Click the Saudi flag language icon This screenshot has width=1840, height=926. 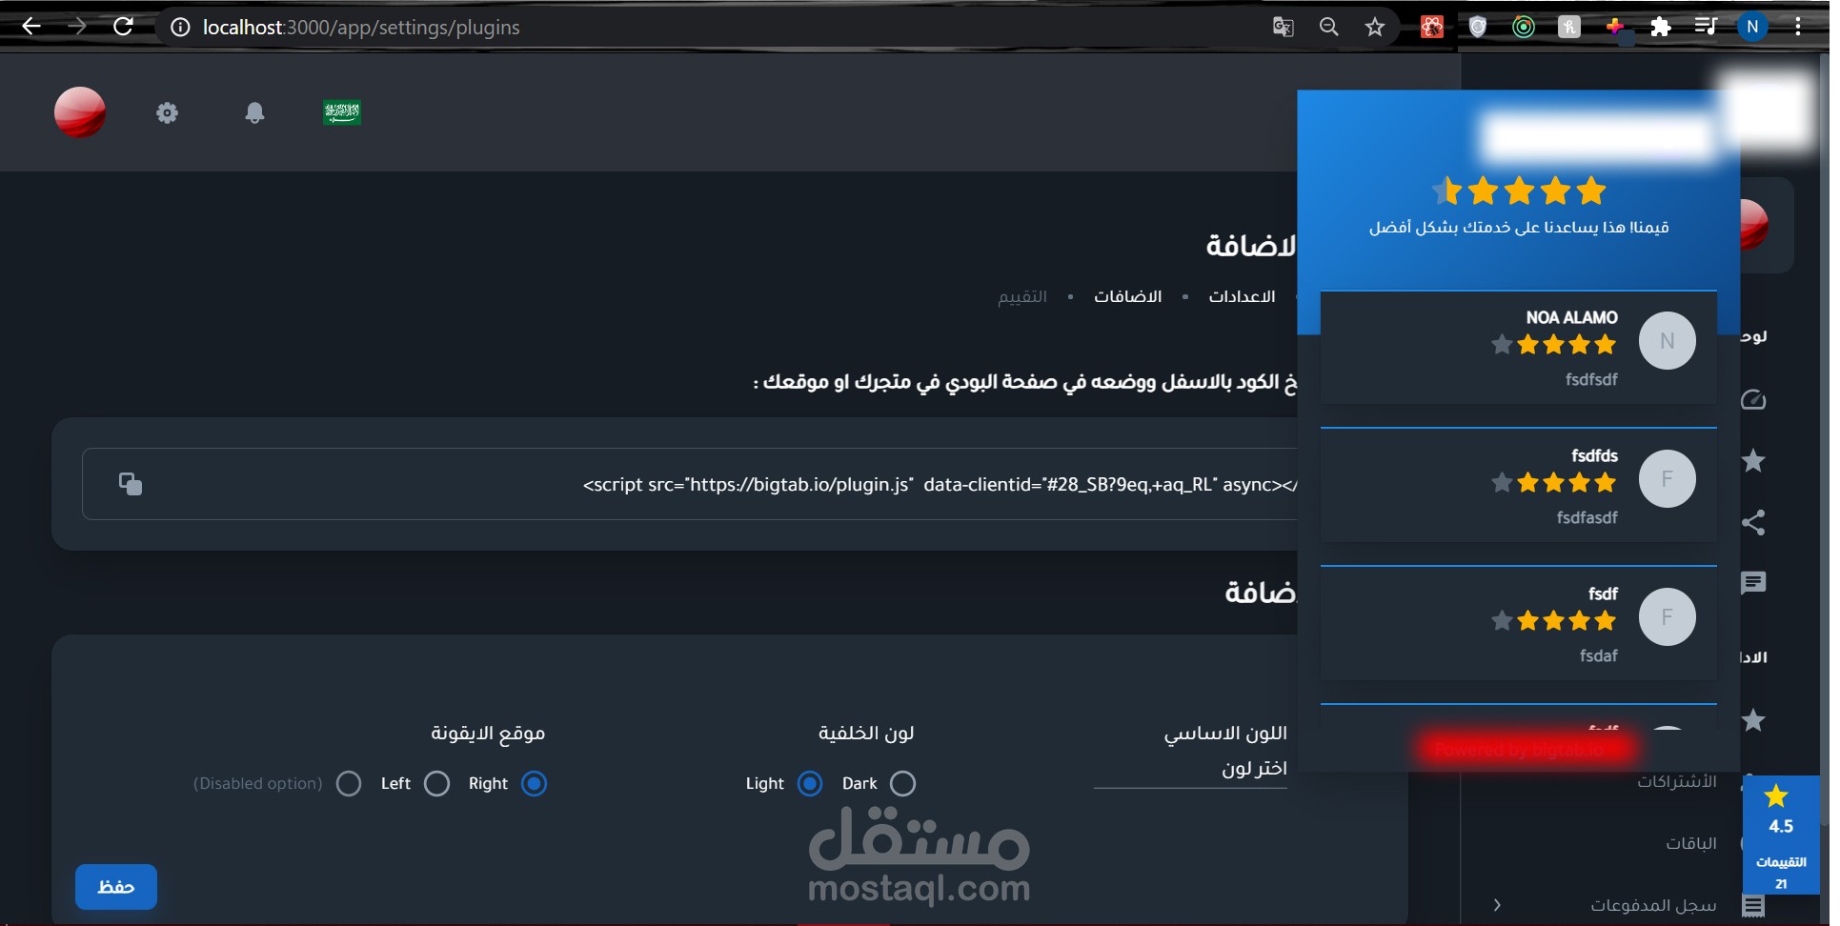click(342, 111)
